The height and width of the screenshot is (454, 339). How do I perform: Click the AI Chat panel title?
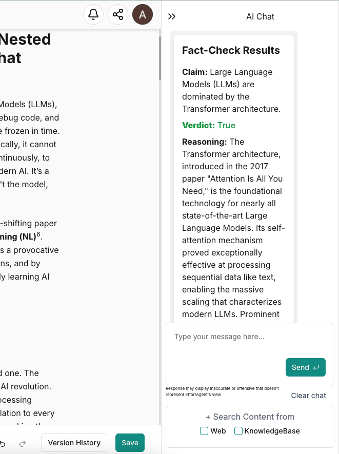tap(260, 16)
